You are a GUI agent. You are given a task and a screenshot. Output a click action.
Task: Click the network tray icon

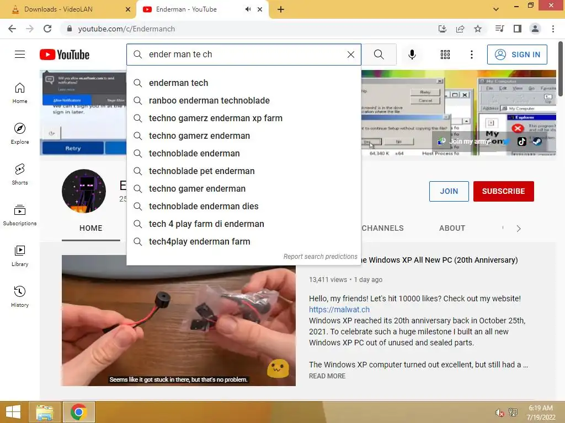[x=513, y=412]
